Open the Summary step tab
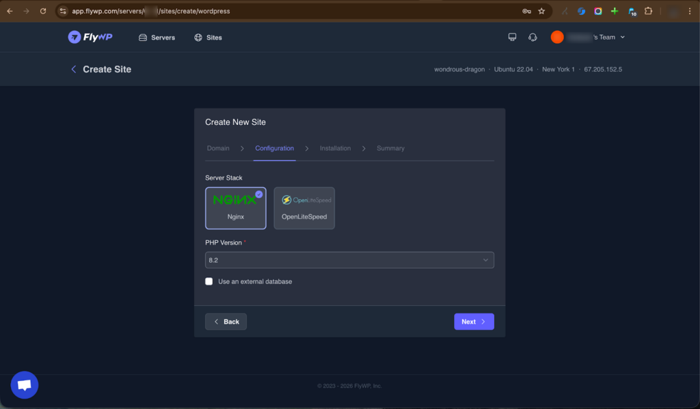This screenshot has width=700, height=409. (390, 148)
